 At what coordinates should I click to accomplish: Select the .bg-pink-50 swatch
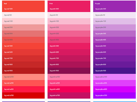point(69,15)
